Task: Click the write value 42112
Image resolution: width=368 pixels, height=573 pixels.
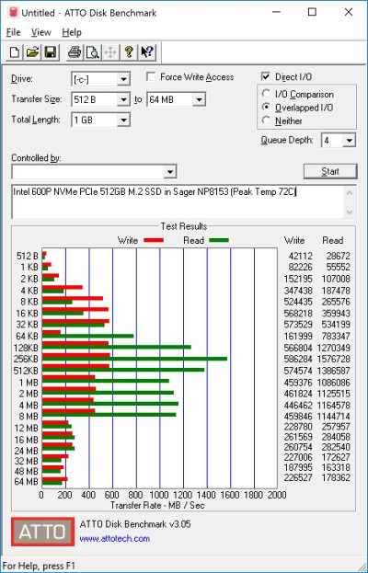Action: click(301, 257)
